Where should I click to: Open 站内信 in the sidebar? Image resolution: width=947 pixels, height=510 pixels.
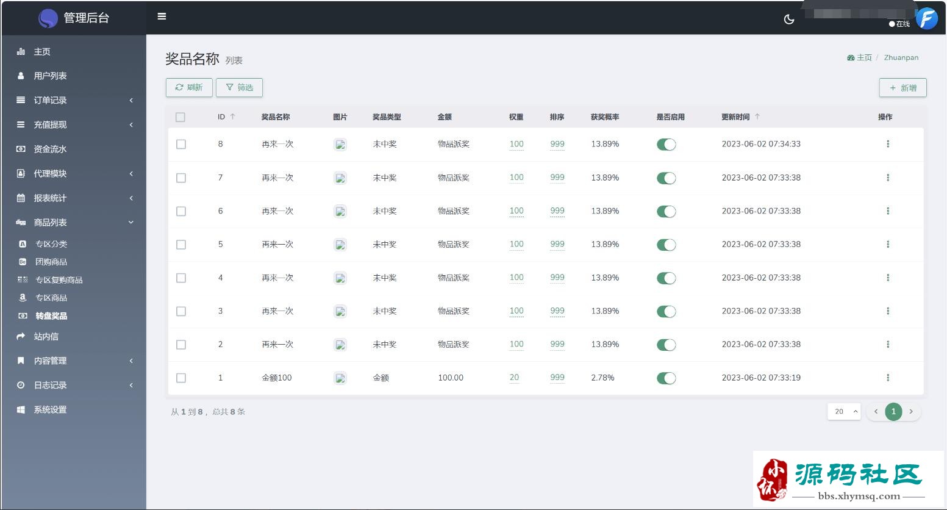(x=74, y=337)
